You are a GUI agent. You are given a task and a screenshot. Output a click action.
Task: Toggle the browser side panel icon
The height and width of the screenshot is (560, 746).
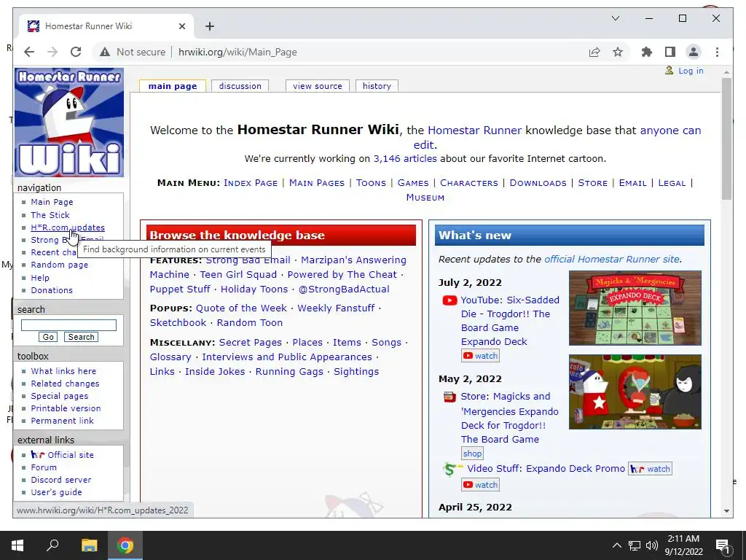[x=670, y=52]
